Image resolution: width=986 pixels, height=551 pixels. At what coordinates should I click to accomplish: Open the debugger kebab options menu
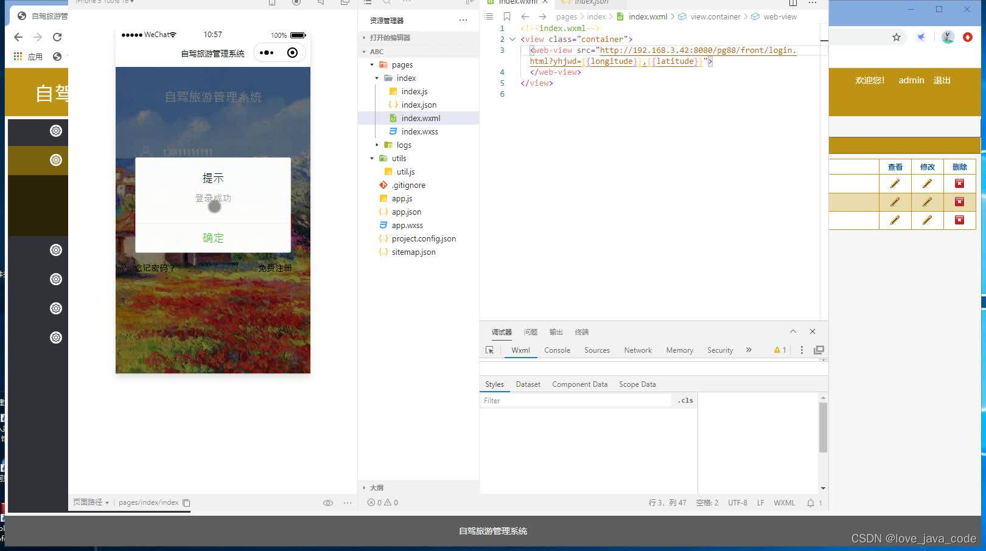pyautogui.click(x=802, y=350)
